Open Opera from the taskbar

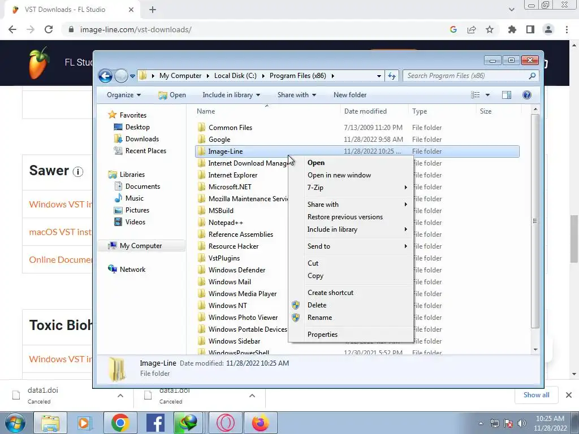click(226, 423)
